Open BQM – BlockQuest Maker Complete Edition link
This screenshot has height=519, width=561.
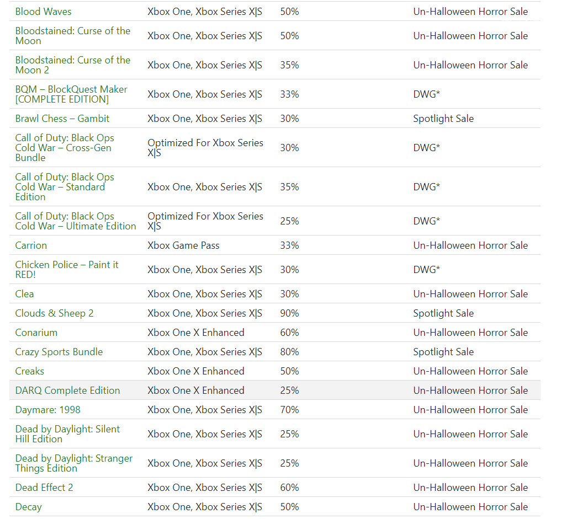pos(71,94)
